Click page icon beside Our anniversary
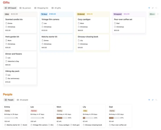This screenshot has width=161, height=130. 6,79
